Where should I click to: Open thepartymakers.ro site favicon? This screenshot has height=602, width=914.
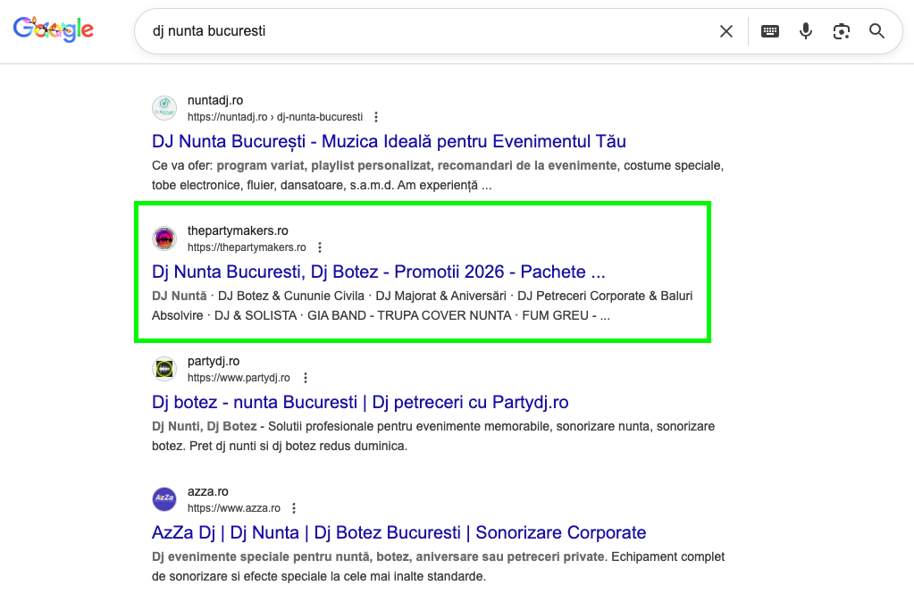tap(164, 238)
